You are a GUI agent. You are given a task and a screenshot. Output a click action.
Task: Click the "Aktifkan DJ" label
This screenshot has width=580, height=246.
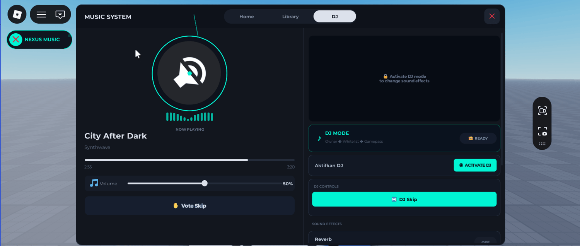click(329, 166)
